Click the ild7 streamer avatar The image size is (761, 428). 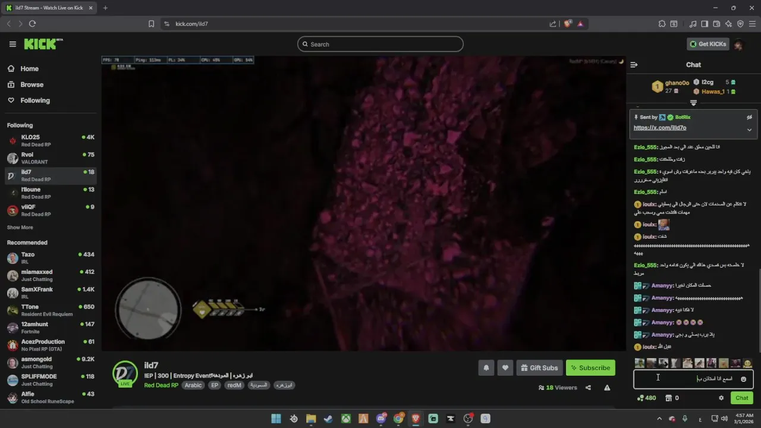click(x=125, y=373)
